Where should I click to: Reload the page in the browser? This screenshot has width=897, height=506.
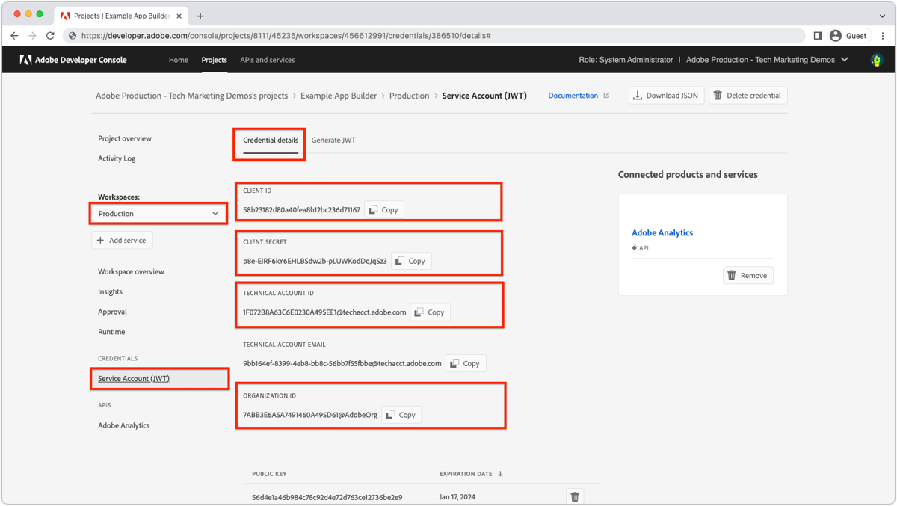[50, 35]
